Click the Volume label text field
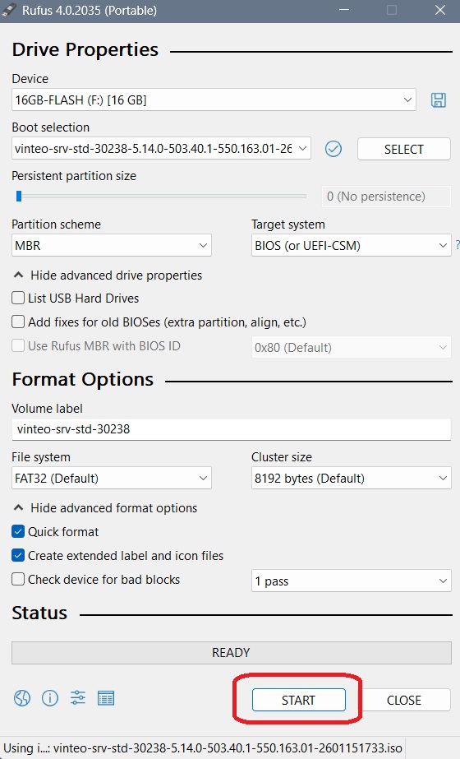This screenshot has width=460, height=759. click(x=231, y=429)
